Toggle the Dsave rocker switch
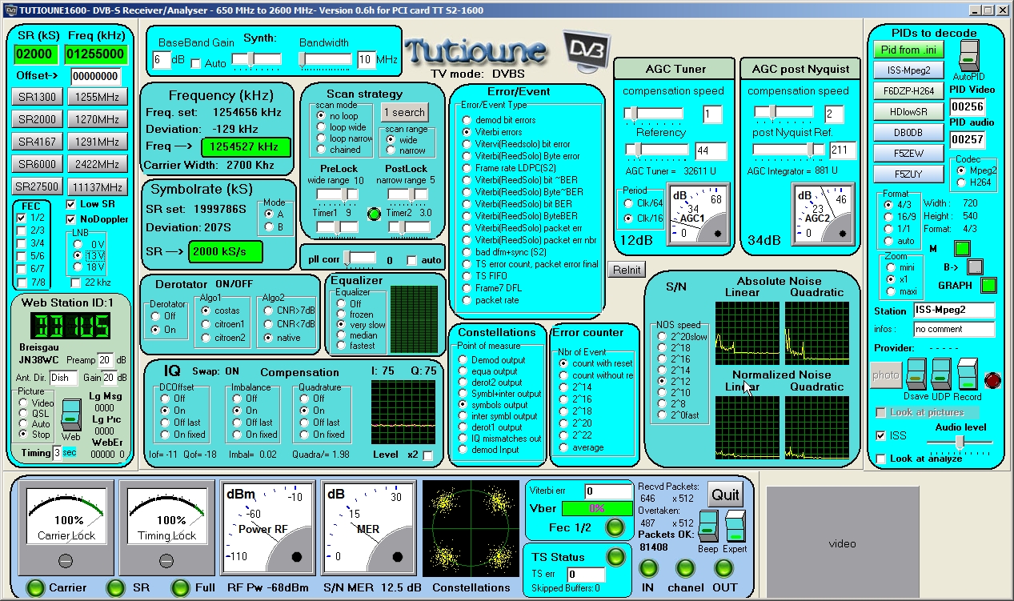The image size is (1014, 601). [918, 375]
